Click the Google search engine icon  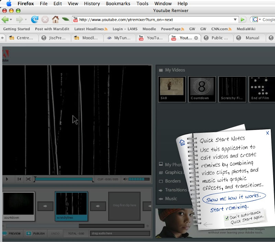[255, 20]
